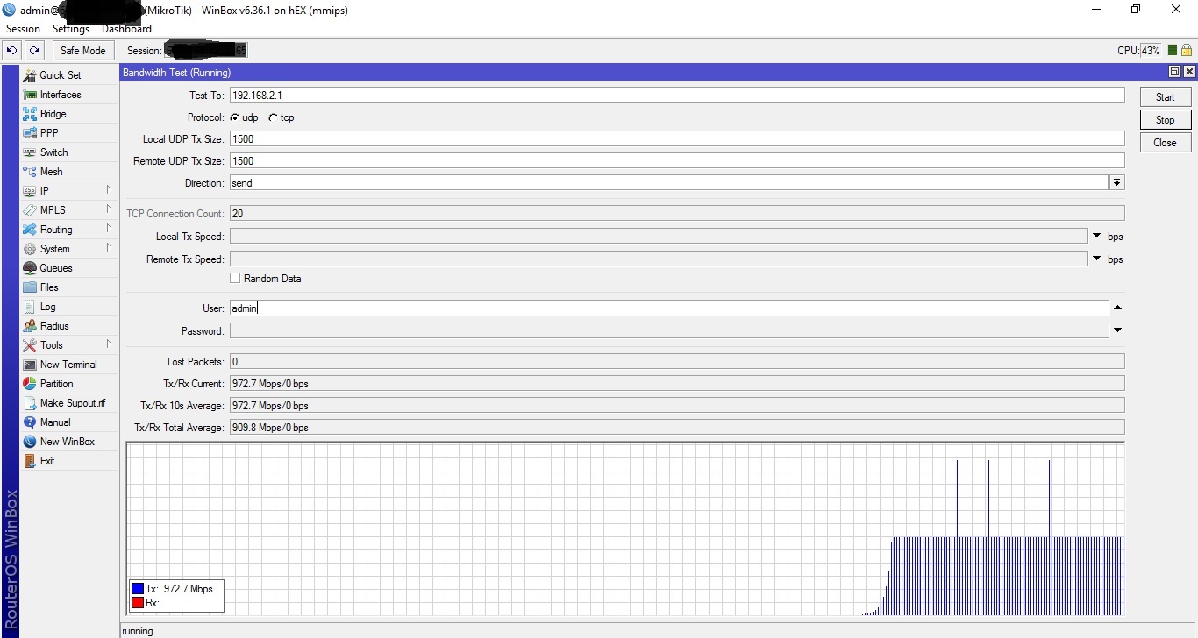This screenshot has height=638, width=1198.
Task: Click the IP menu icon
Action: click(30, 191)
